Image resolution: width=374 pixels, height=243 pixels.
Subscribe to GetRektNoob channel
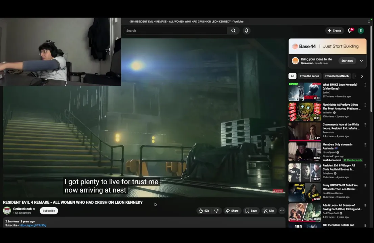coord(49,211)
